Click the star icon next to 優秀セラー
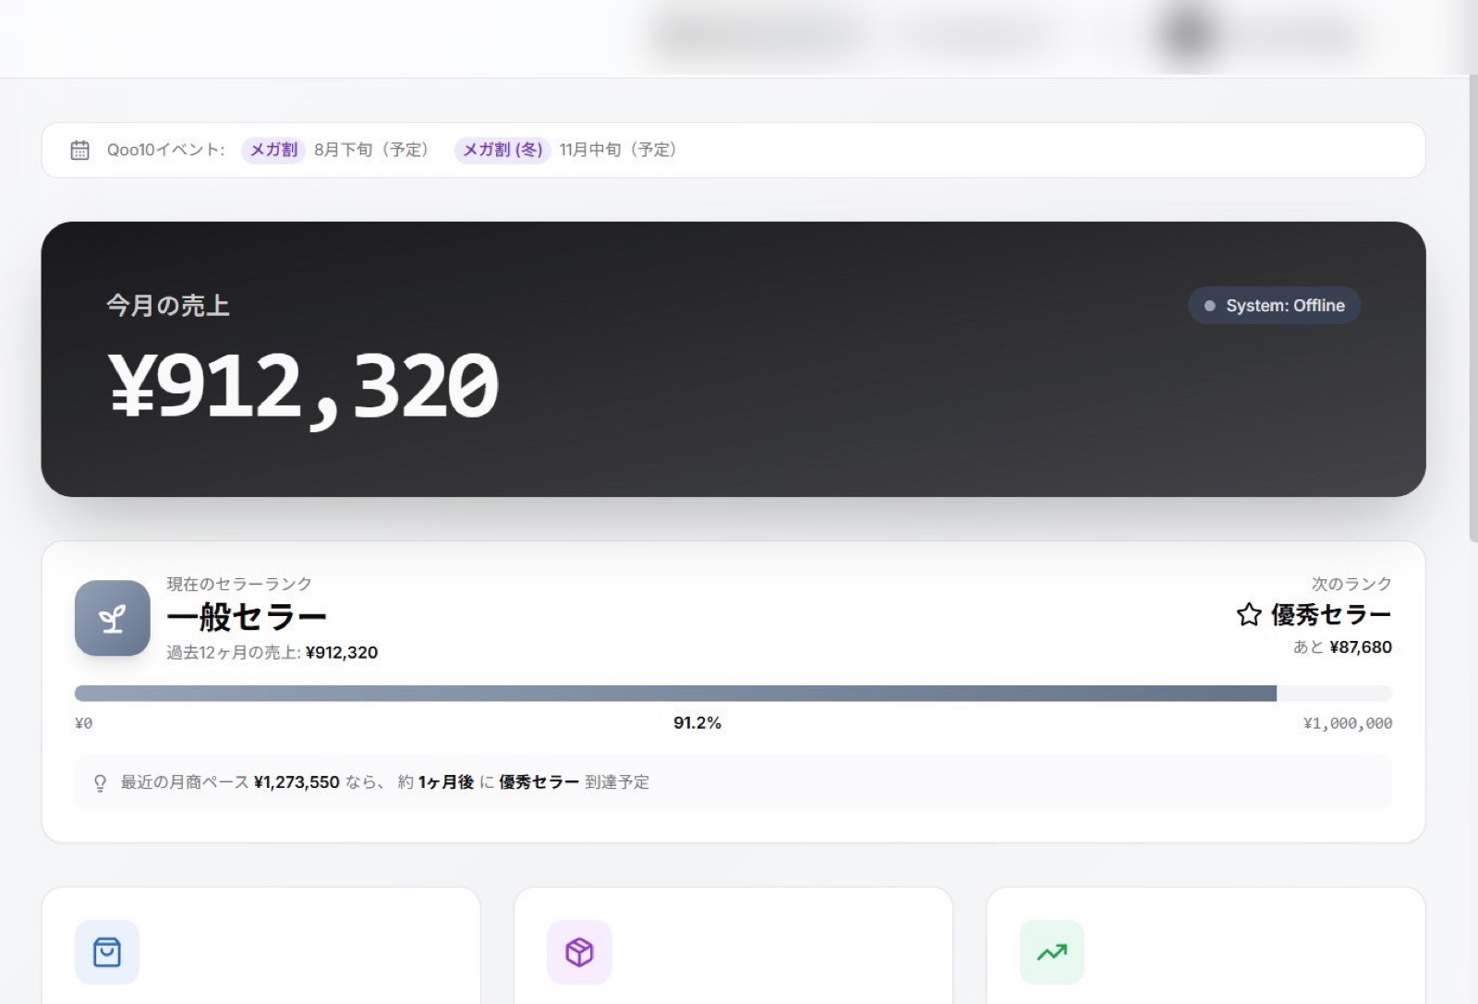Screen dimensions: 1478x1004 pos(1249,614)
